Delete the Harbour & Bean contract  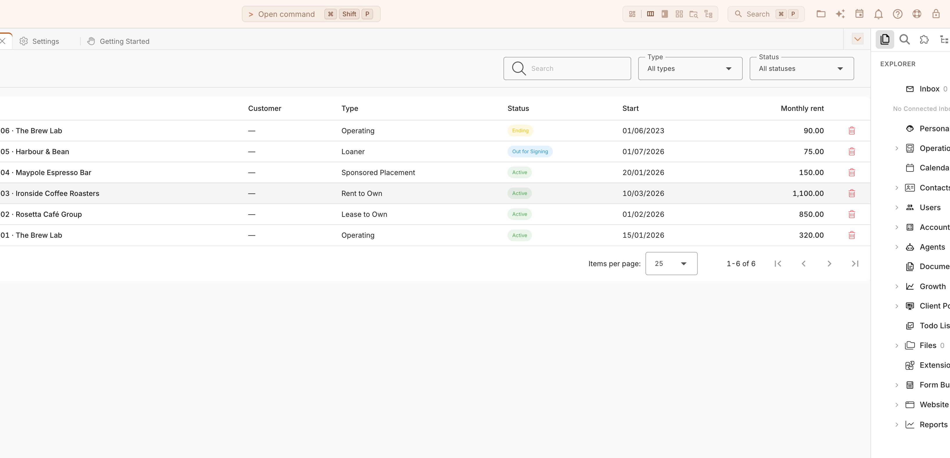click(852, 152)
